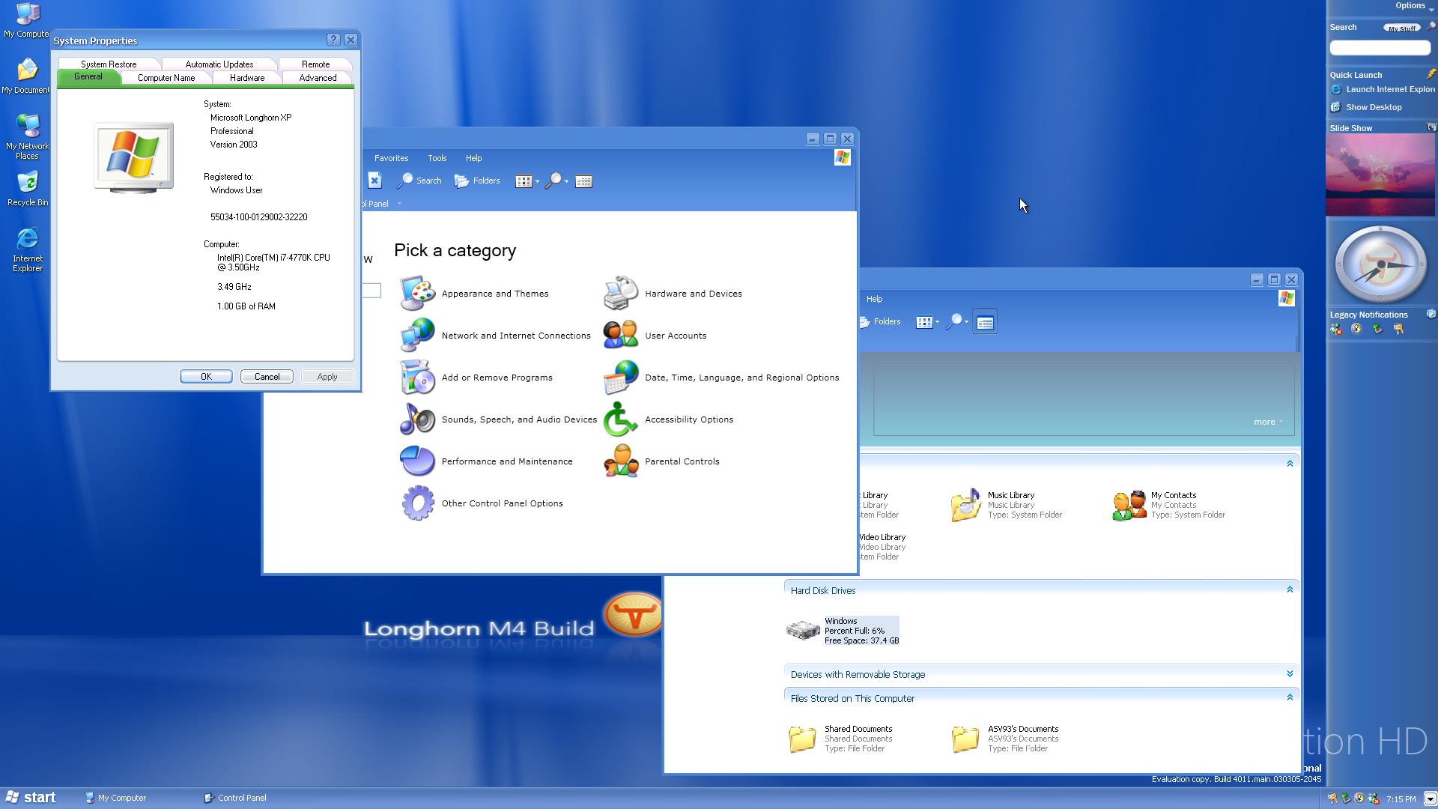
Task: Click the Performance and Maintenance pie icon
Action: coord(417,461)
